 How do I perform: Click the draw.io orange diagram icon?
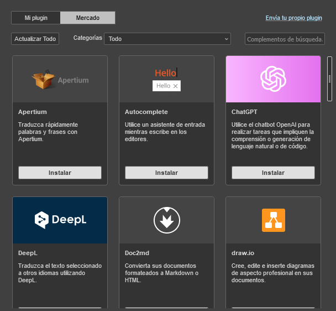273,220
